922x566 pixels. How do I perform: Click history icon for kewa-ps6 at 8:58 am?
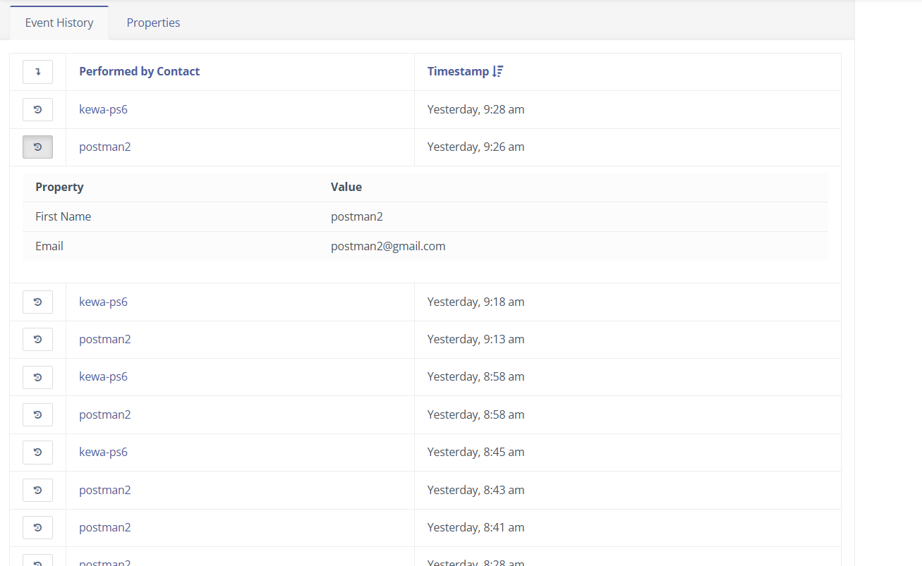37,377
